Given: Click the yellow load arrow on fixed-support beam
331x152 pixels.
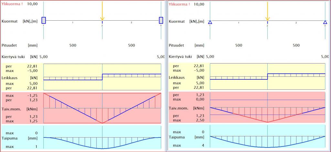Looking at the screenshot, I should 102,11.
